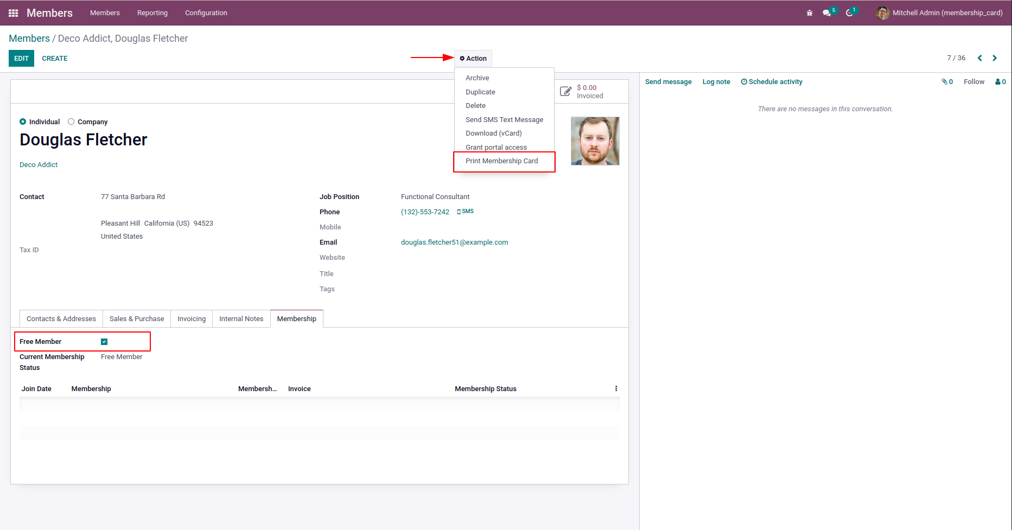Click the EDIT button
The width and height of the screenshot is (1012, 530).
tap(21, 59)
